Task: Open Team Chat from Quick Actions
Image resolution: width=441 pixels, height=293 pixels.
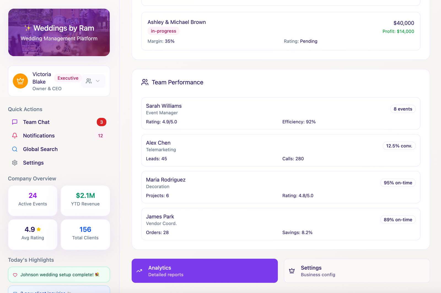Action: (x=36, y=122)
